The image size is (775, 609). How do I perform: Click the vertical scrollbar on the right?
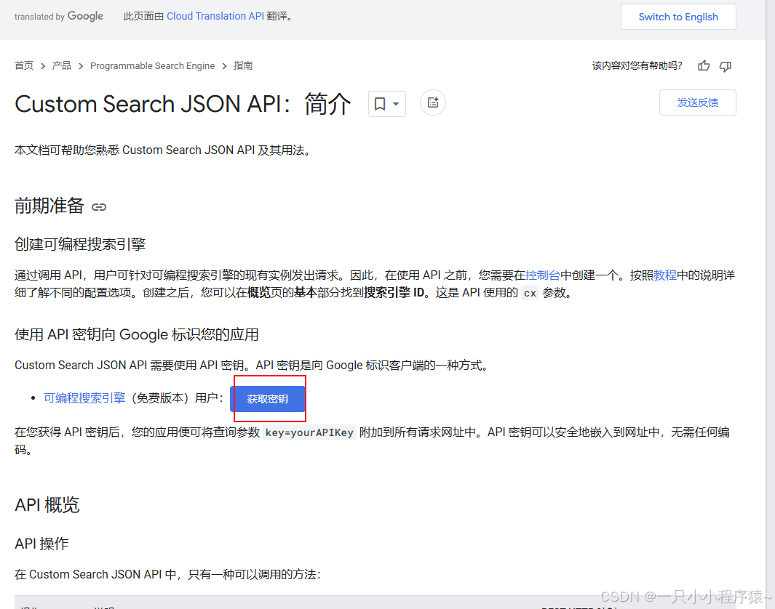770,304
